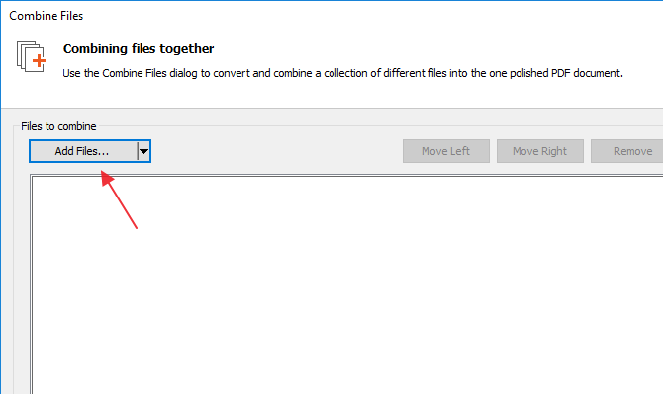The image size is (663, 394).
Task: Click the Move Left button
Action: tap(446, 151)
